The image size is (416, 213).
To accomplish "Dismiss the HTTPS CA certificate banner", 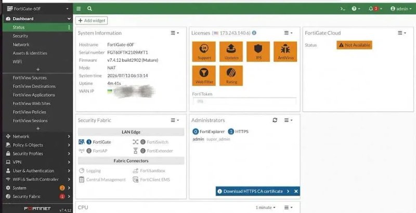I will click(x=296, y=191).
